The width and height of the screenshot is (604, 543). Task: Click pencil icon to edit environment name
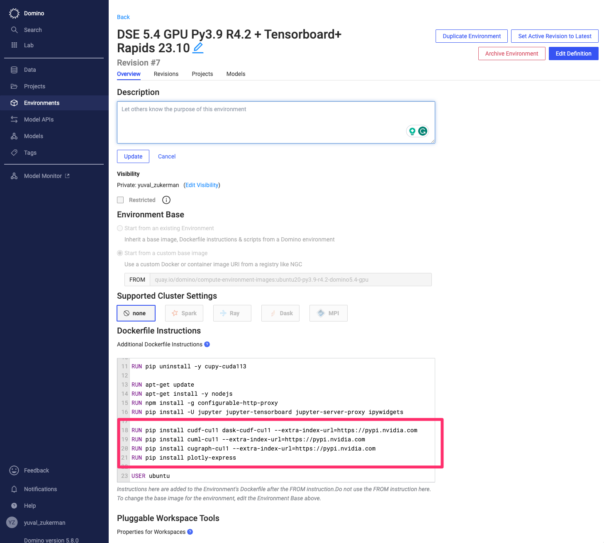tap(198, 48)
